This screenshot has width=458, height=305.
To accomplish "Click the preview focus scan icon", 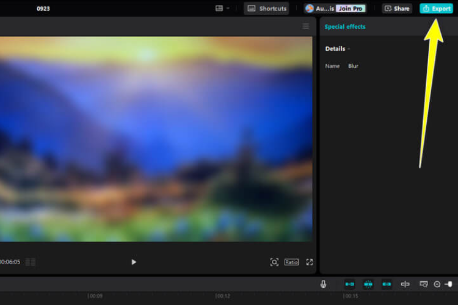I will [274, 262].
